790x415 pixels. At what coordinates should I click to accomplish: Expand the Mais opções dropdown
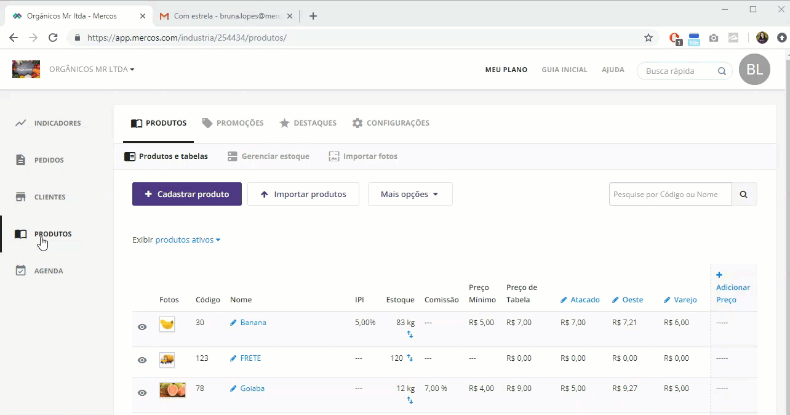(410, 194)
